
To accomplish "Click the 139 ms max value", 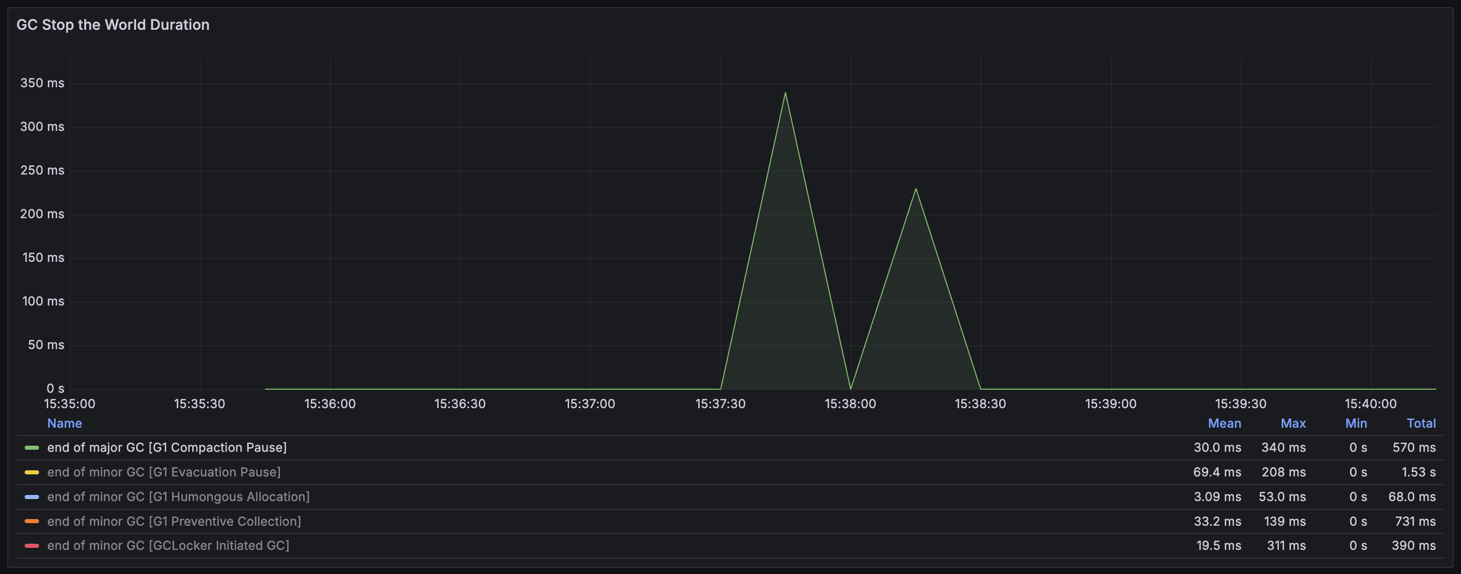I will 1285,521.
